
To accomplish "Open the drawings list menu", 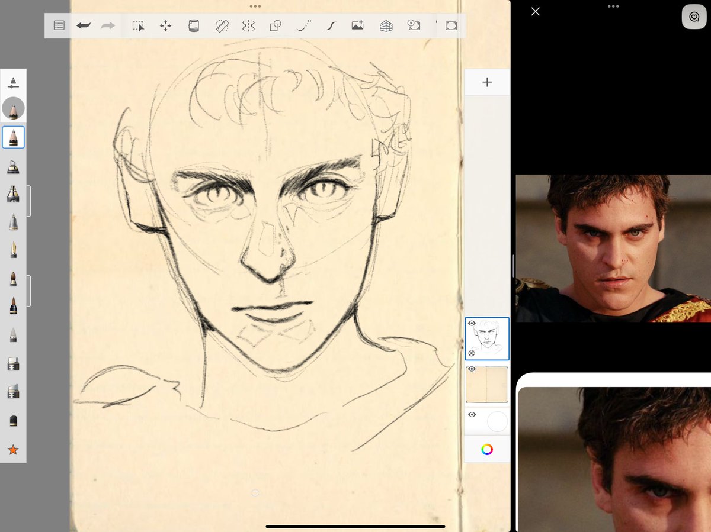I will (x=58, y=25).
